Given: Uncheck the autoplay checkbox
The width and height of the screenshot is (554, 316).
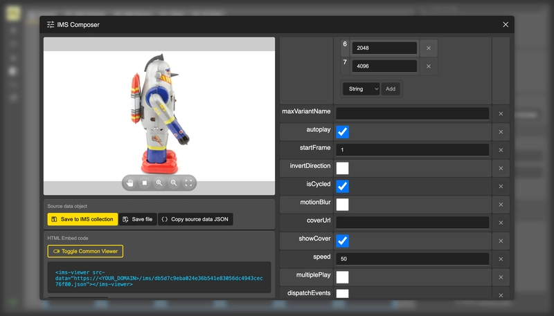Looking at the screenshot, I should (342, 132).
